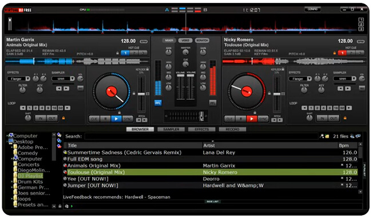Click left sampler previous arrow
Viewport: 372px width, 218px height.
click(x=59, y=88)
